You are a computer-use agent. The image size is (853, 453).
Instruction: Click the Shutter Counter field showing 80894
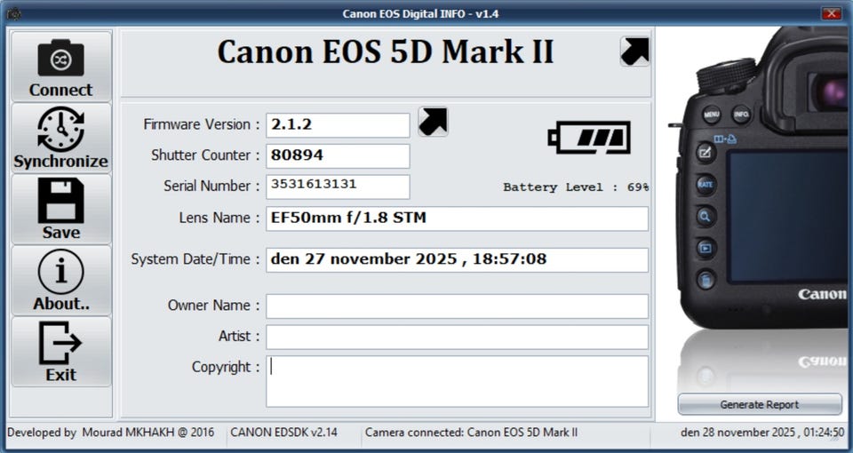point(338,156)
